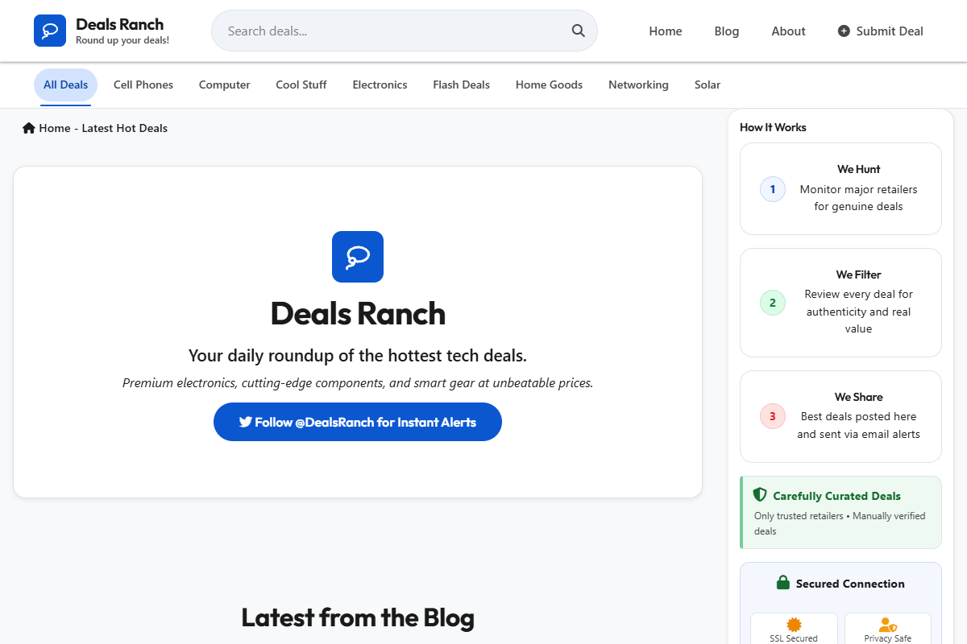Click the 'Round up your deals!' tagline
This screenshot has width=967, height=644.
tap(122, 40)
